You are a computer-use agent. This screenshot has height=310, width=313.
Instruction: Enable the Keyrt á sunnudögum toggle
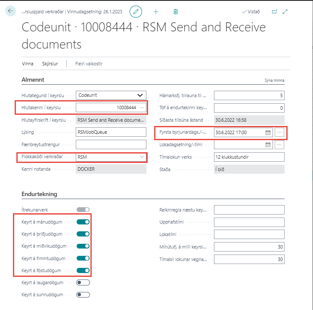[83, 295]
